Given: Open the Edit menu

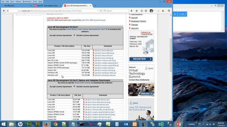Looking at the screenshot, I should pyautogui.click(x=7, y=1).
